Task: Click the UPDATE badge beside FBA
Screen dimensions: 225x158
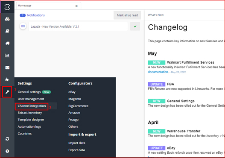Action: (x=157, y=84)
